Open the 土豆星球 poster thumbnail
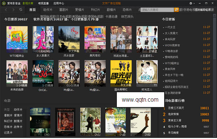Image resolution: width=217 pixels, height=139 pixels. point(147,39)
